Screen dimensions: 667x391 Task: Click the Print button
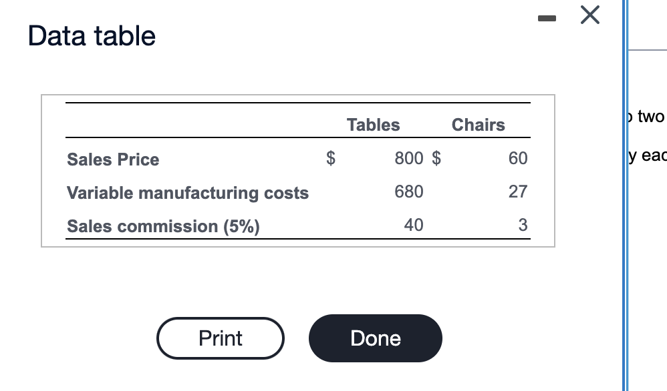click(x=220, y=338)
